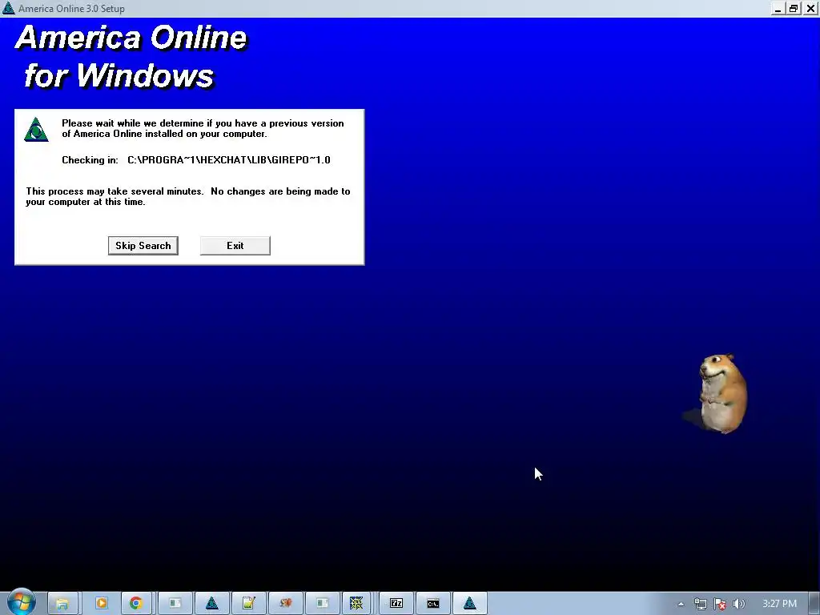Click the America Online icon in title bar
This screenshot has height=615, width=820.
[8, 8]
